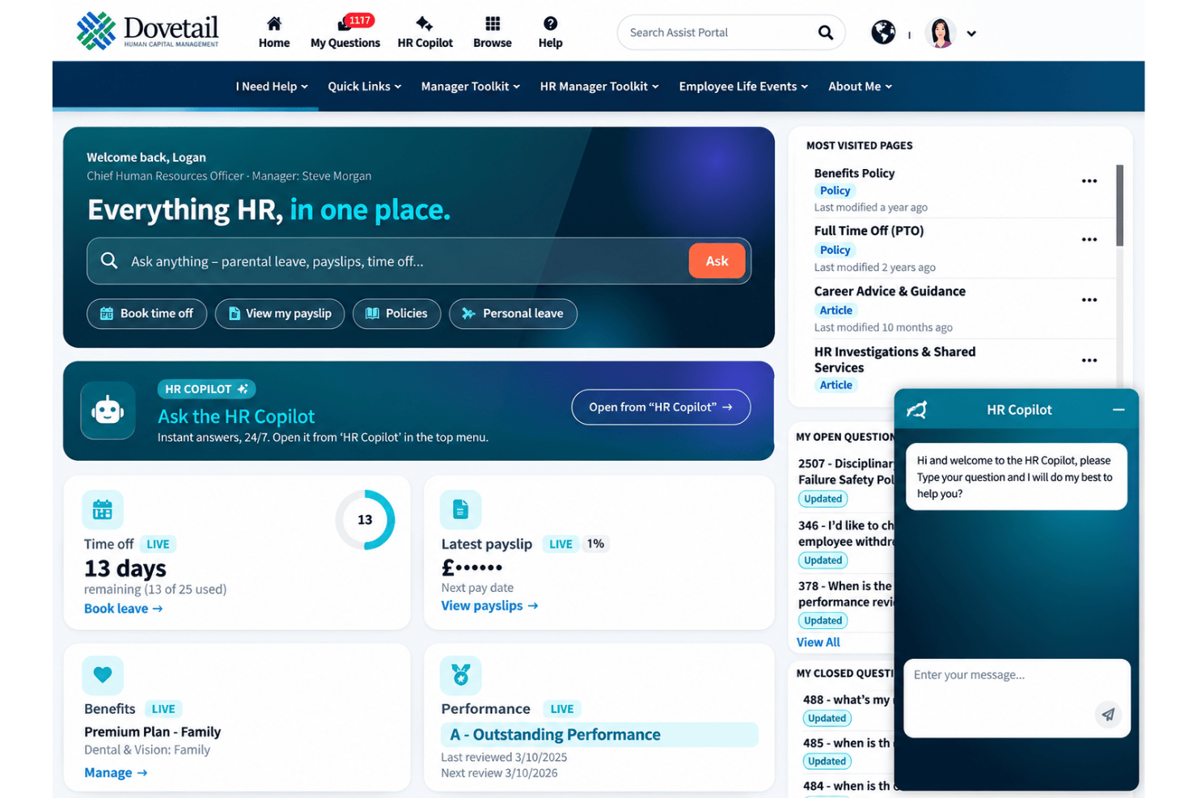Click the Book leave link
Screen dimensions: 1197x798
point(123,609)
